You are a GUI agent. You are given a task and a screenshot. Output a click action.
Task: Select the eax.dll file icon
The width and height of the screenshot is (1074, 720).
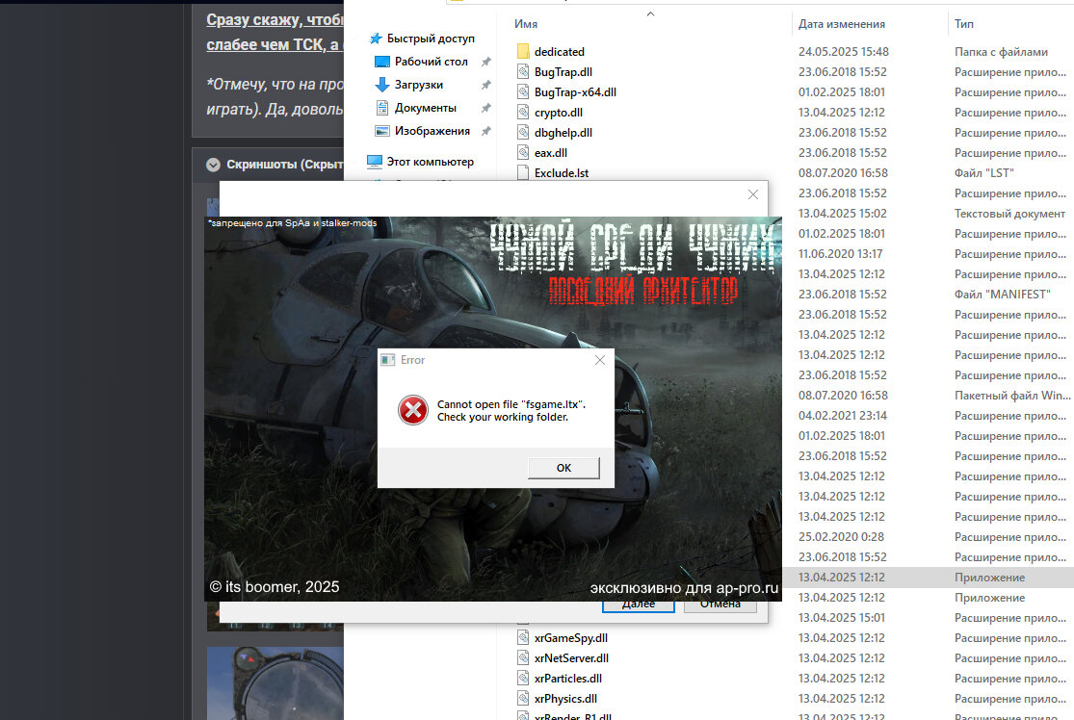[x=523, y=153]
